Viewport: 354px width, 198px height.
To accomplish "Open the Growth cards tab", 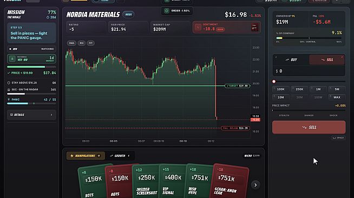I will (120, 156).
